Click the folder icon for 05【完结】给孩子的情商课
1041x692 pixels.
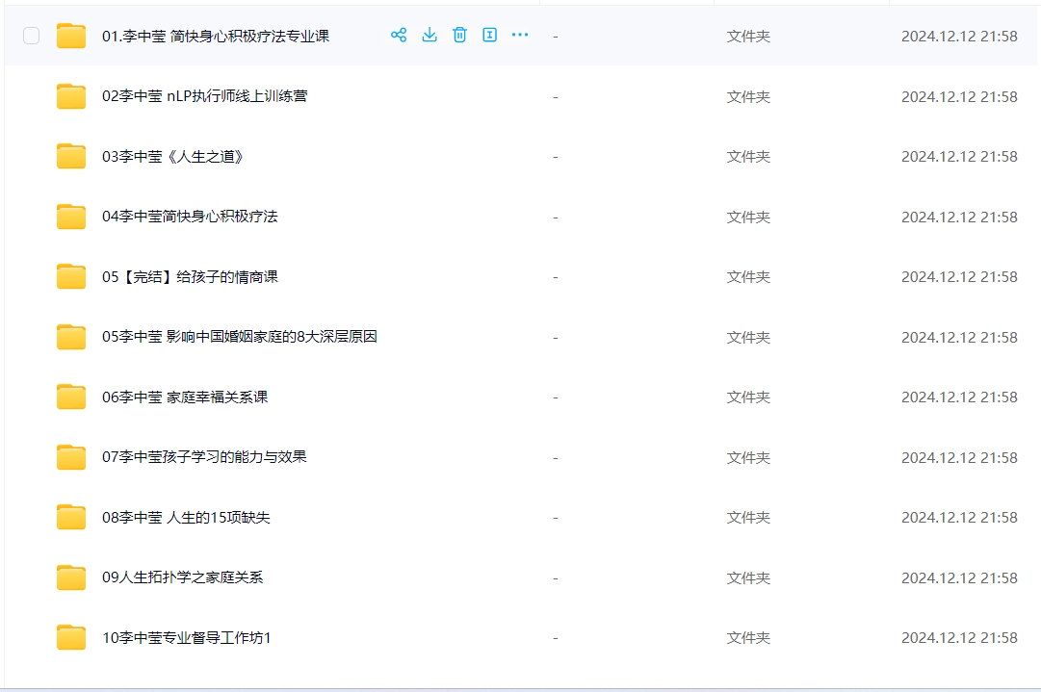(71, 276)
